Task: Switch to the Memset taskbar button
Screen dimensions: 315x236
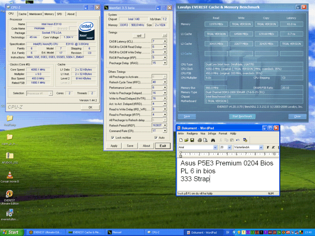Action: coord(125,232)
